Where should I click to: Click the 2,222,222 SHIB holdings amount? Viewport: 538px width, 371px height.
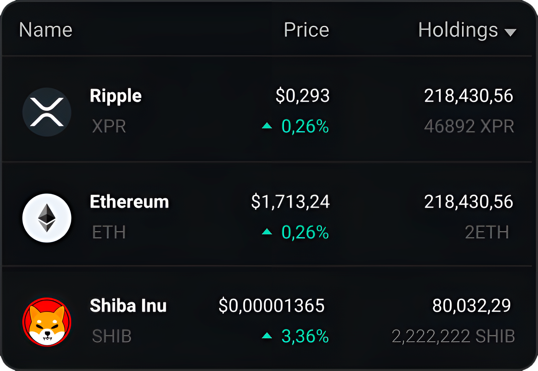pos(453,336)
